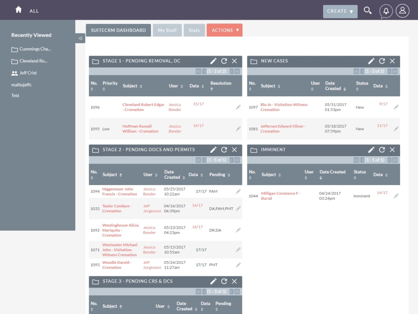Edit case 1044 via pencil icon
The width and height of the screenshot is (418, 314).
click(396, 196)
